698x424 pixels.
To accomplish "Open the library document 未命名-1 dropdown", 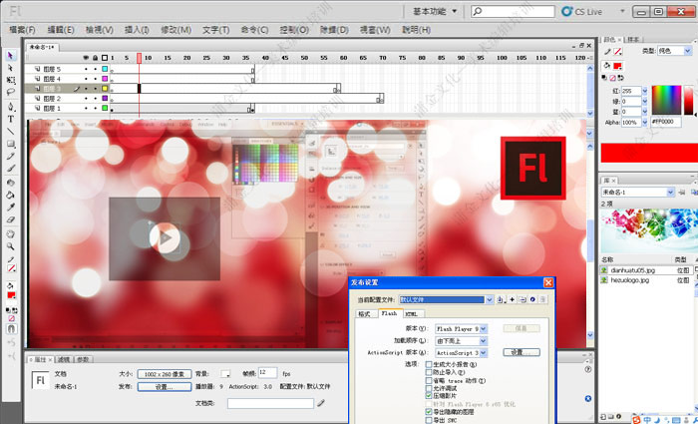I will [670, 192].
